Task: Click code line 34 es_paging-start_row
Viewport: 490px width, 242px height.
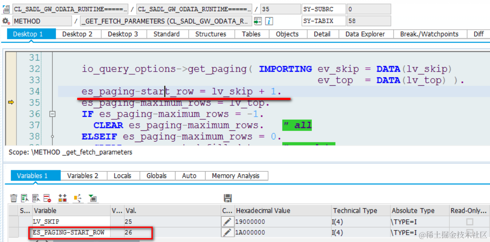Action: (x=181, y=92)
